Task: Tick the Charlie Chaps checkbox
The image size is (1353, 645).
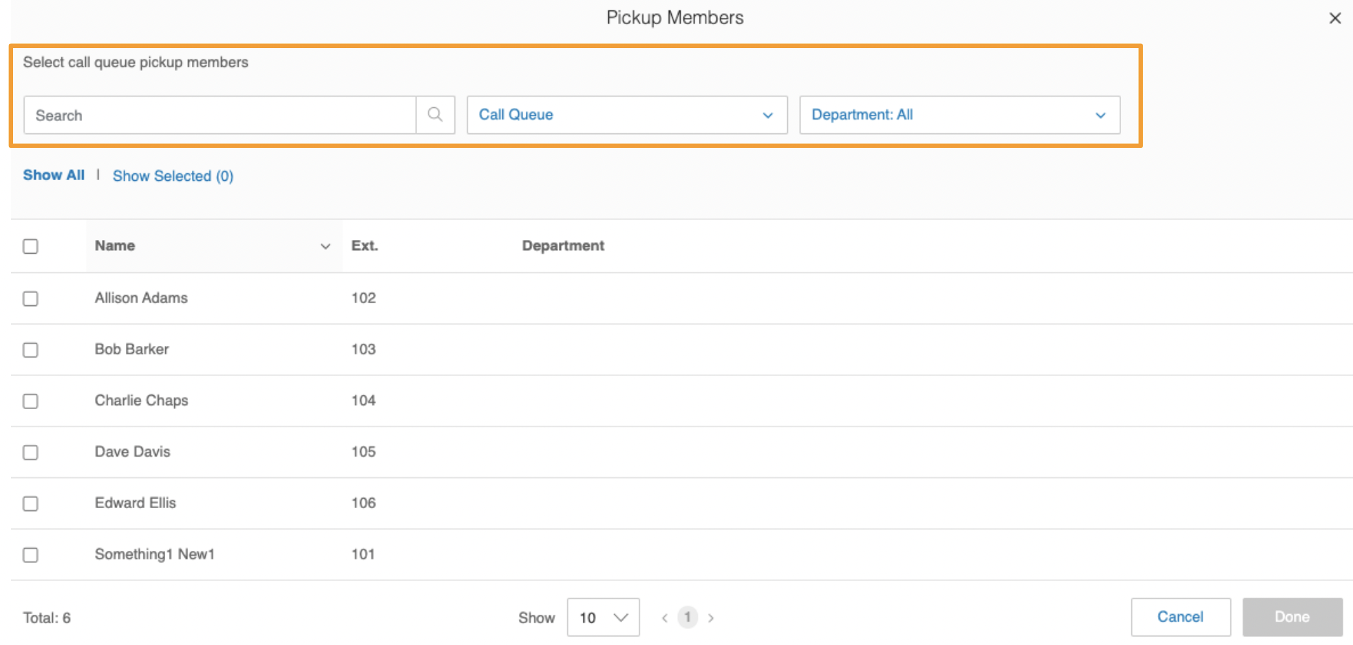Action: [30, 401]
